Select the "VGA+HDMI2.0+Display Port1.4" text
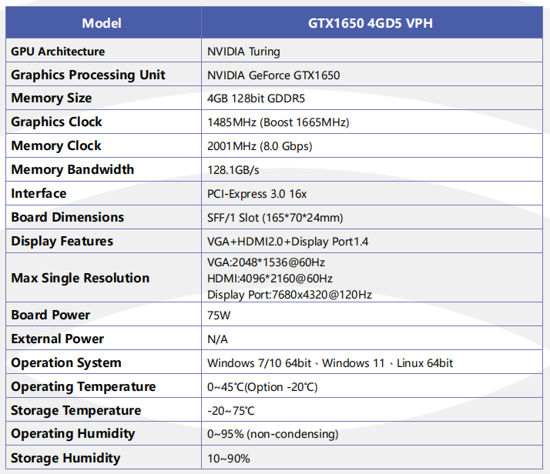Image resolution: width=550 pixels, height=474 pixels. coord(288,242)
